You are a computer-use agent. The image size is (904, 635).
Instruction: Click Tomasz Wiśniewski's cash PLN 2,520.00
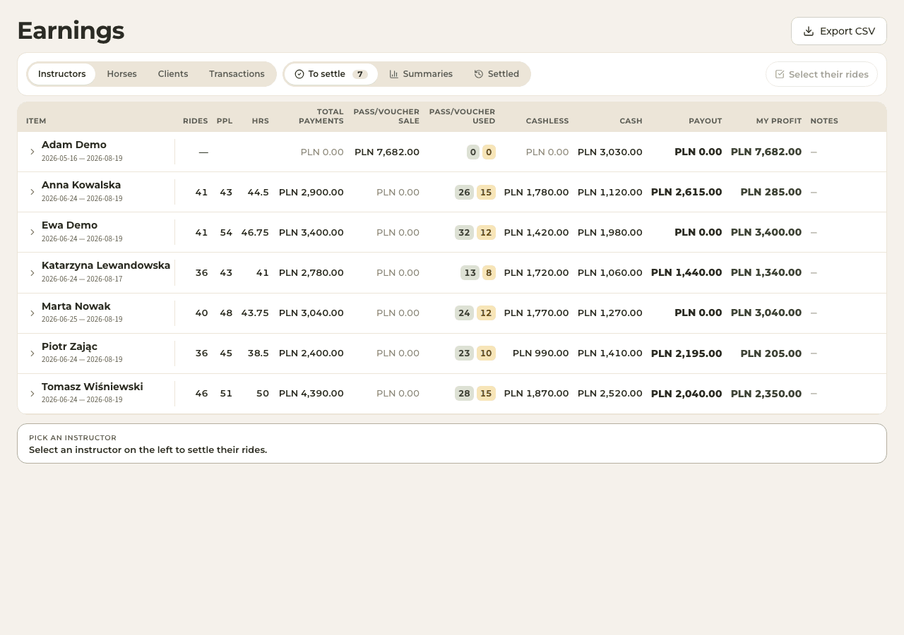click(x=610, y=394)
